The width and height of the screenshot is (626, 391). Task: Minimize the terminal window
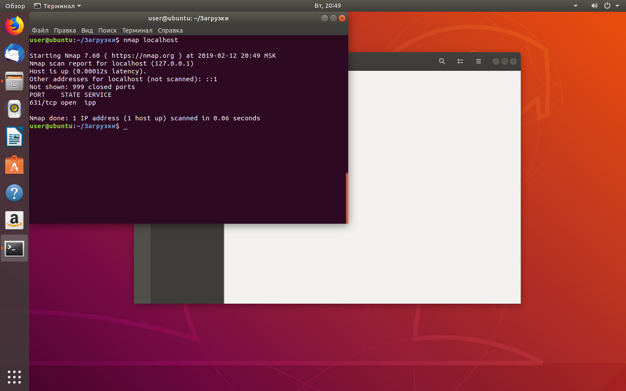tap(325, 18)
